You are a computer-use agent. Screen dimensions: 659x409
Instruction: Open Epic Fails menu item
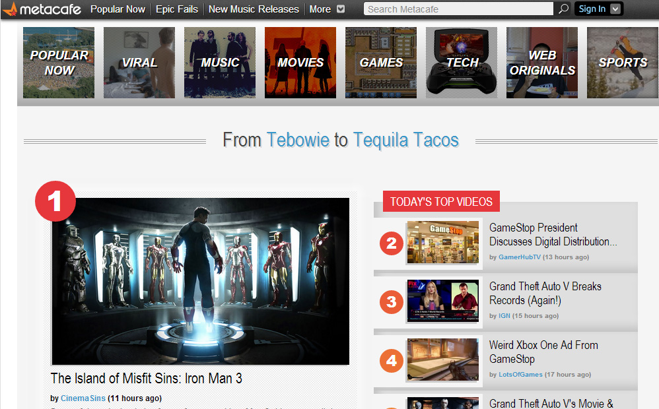(x=176, y=9)
